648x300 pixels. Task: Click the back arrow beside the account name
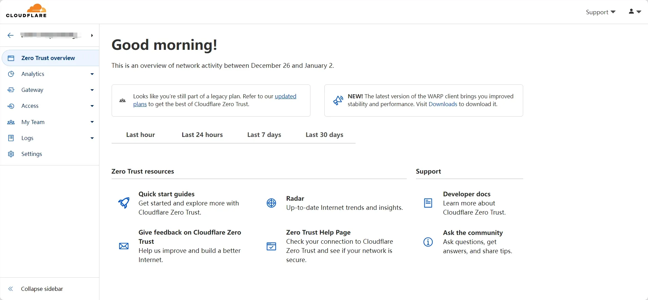[x=11, y=35]
